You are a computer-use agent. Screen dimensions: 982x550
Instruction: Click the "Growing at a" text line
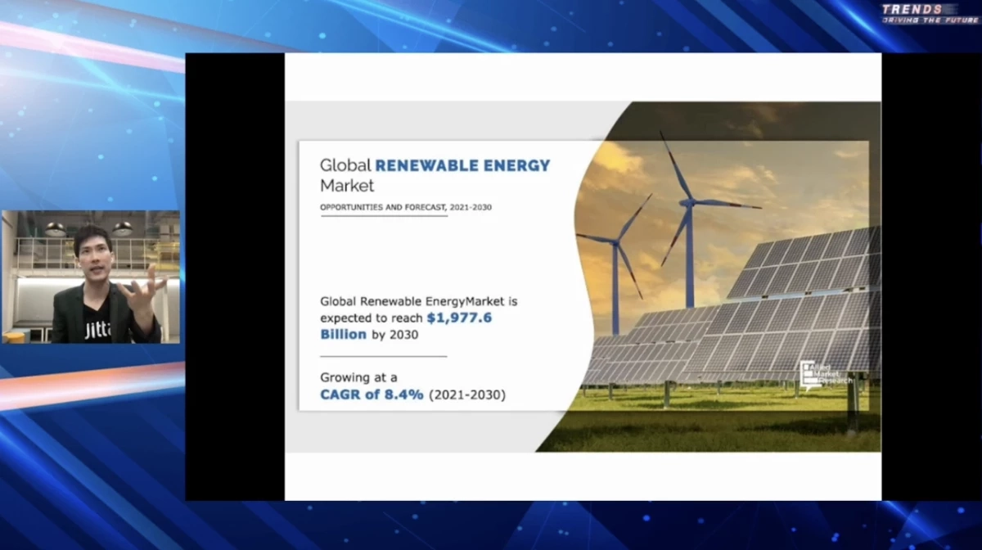pyautogui.click(x=358, y=377)
